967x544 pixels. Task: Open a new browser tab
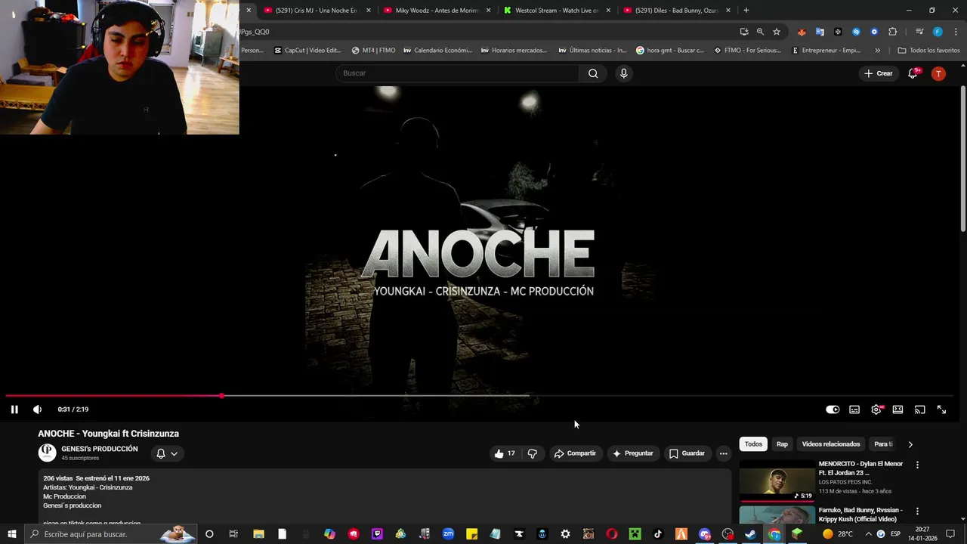[746, 11]
